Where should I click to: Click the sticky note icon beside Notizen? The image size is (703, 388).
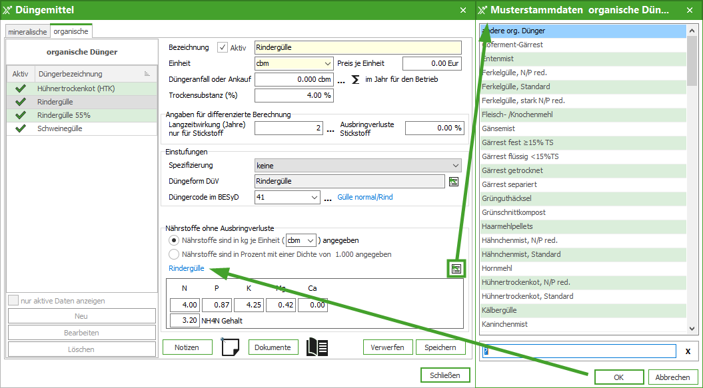tap(229, 347)
